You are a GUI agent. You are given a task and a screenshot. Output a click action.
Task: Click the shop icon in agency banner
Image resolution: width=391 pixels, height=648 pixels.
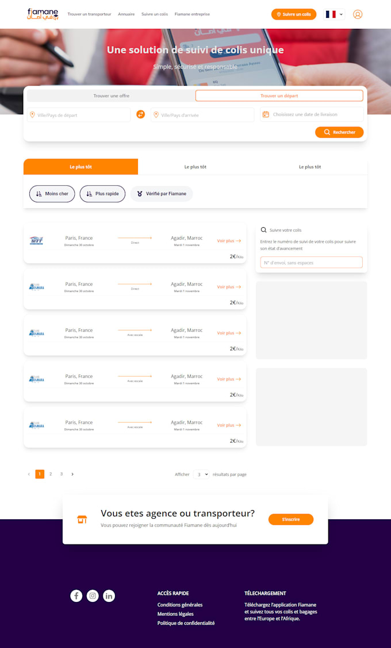point(82,519)
